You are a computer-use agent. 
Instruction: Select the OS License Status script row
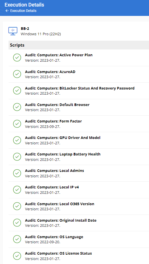pyautogui.click(x=79, y=256)
